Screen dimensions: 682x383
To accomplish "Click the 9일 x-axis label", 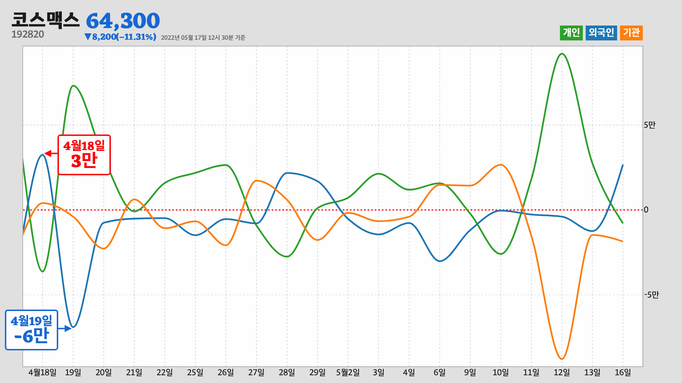I will coord(470,372).
